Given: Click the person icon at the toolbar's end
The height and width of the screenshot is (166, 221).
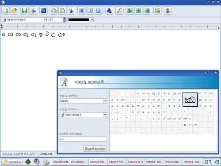Looking at the screenshot, I should 168,11.
